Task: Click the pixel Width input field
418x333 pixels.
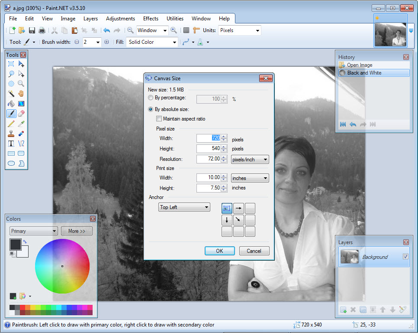Action: [x=209, y=138]
